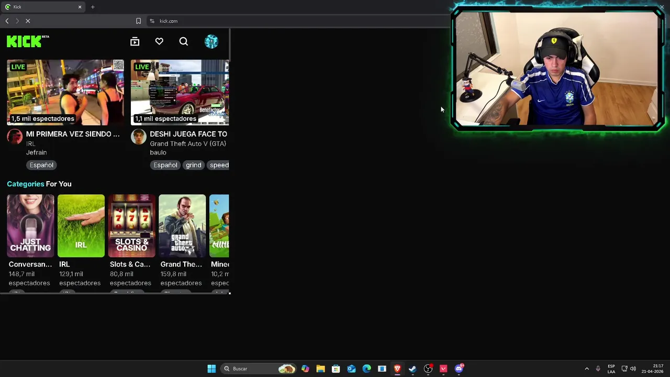Click the taskbar Buscar search box
The image size is (670, 377).
pyautogui.click(x=259, y=369)
